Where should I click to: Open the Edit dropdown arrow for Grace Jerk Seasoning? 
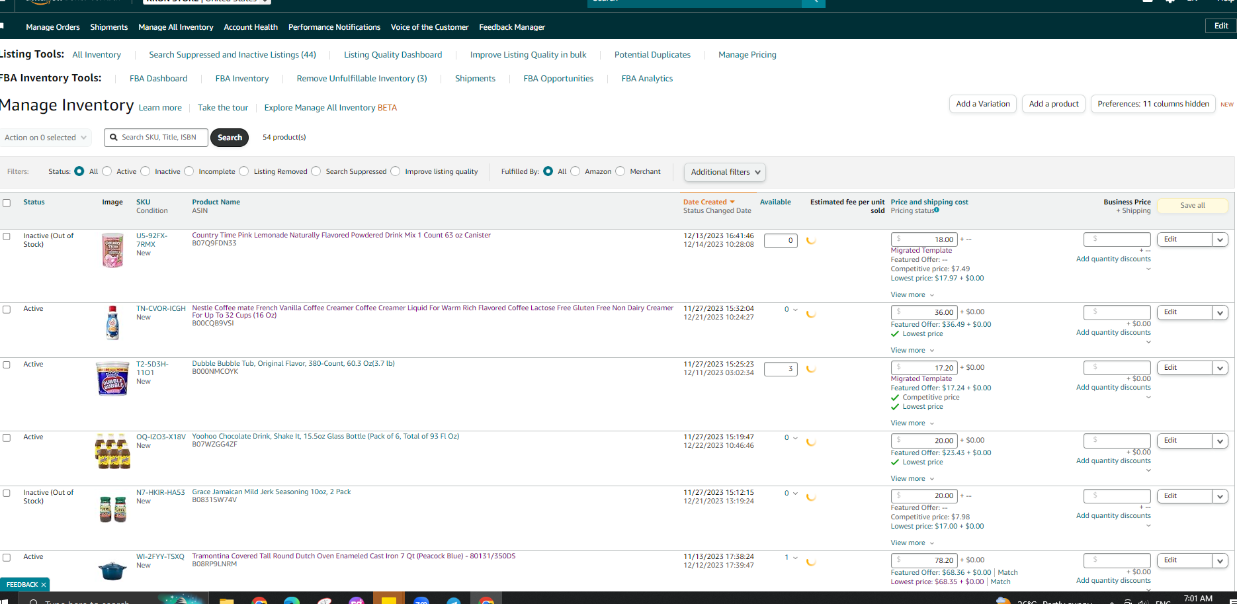click(1220, 496)
